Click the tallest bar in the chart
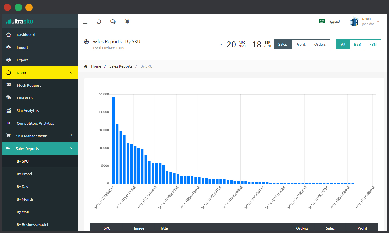389x233 pixels. tap(114, 140)
